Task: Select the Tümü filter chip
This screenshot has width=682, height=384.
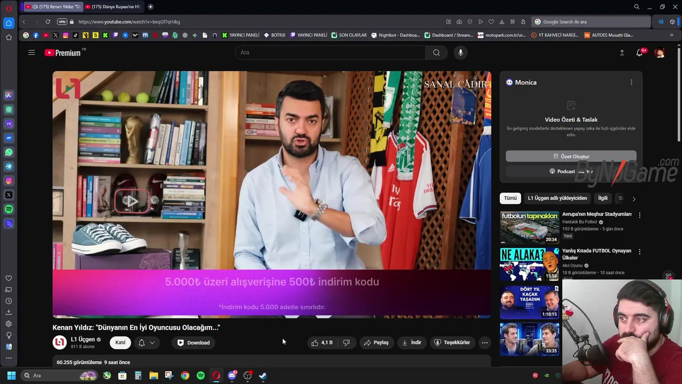Action: point(510,198)
